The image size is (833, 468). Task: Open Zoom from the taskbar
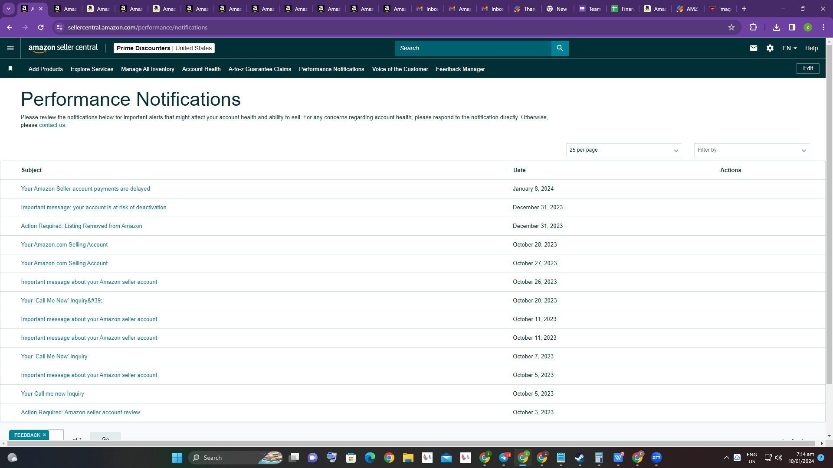(656, 458)
